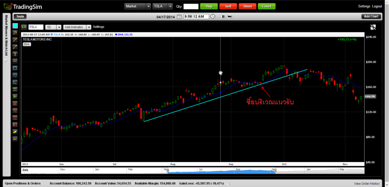Image resolution: width=389 pixels, height=187 pixels.
Task: Click the Gain/Loss -45,587.95 text
Action: pyautogui.click(x=201, y=184)
